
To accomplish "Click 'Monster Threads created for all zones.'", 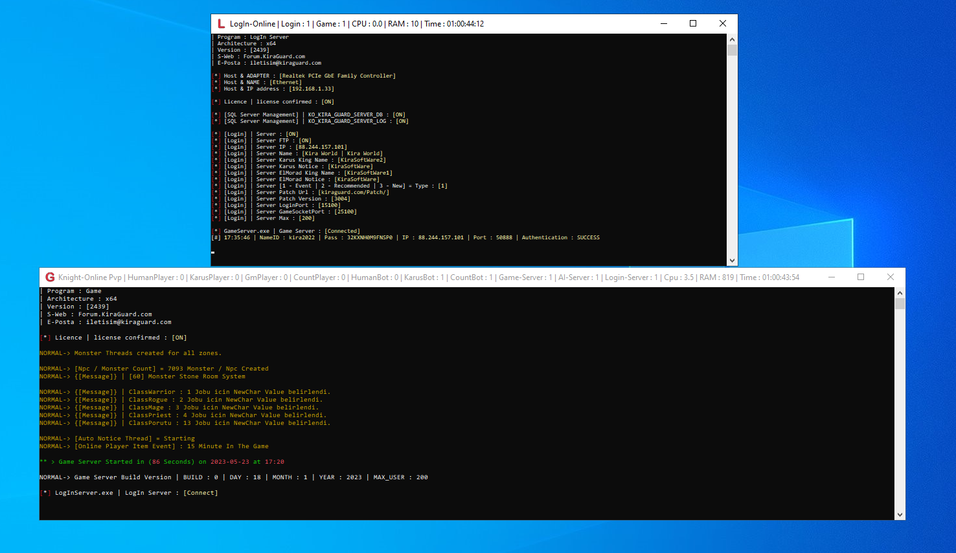I will (148, 353).
